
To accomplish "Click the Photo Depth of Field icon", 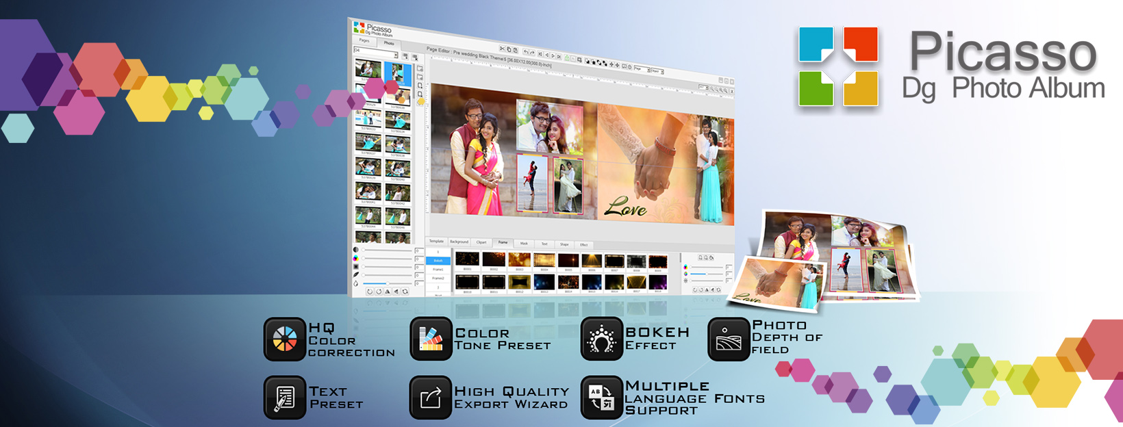I will (729, 339).
